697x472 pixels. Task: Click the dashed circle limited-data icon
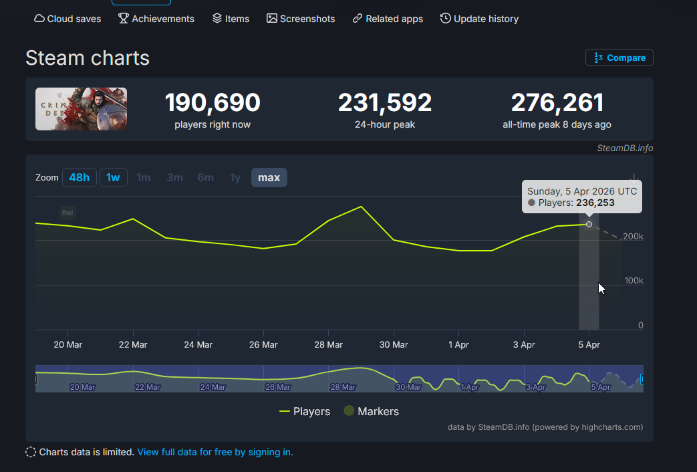coord(31,452)
